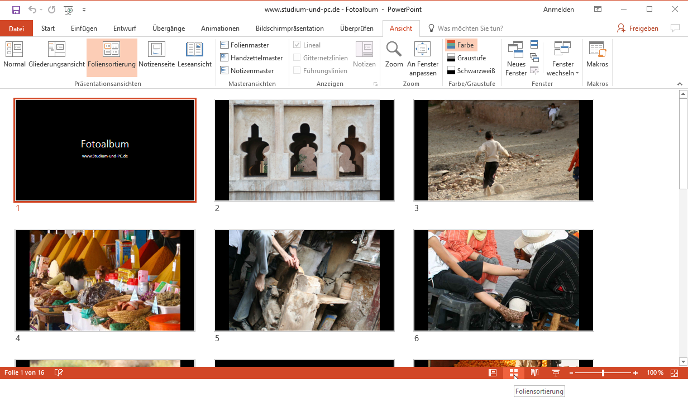Fit the slide to the window via the status bar icon
This screenshot has height=397, width=688.
coord(674,372)
